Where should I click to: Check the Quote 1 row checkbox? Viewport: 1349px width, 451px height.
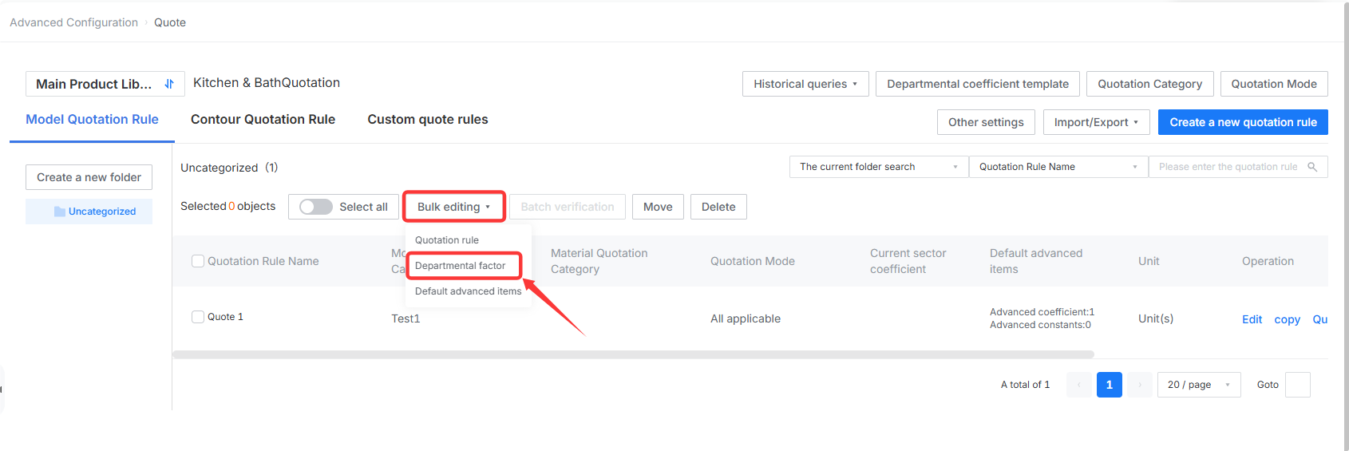click(198, 317)
